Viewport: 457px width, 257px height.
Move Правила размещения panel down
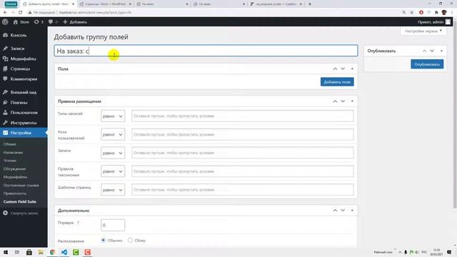[x=343, y=101]
